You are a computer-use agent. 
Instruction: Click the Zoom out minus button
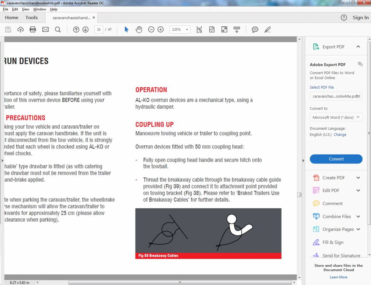click(151, 30)
